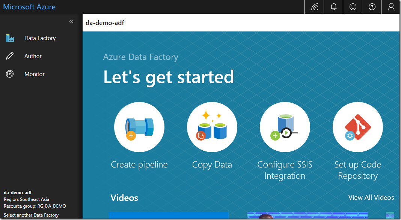Viewport: 401px width, 220px height.
Task: Click the Select another Data Factory link
Action: (31, 215)
